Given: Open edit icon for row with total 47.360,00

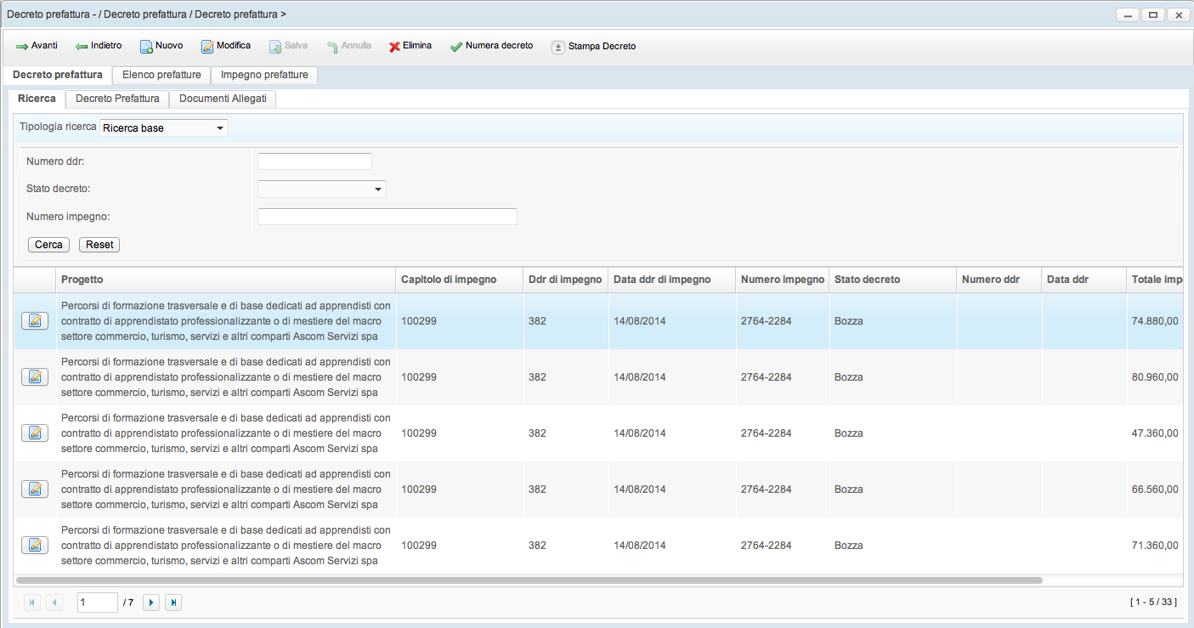Looking at the screenshot, I should tap(35, 433).
